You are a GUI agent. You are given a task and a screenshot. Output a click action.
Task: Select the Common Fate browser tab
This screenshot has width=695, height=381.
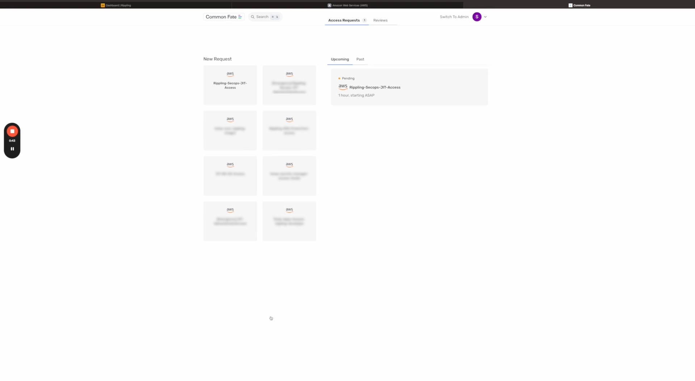pos(579,5)
